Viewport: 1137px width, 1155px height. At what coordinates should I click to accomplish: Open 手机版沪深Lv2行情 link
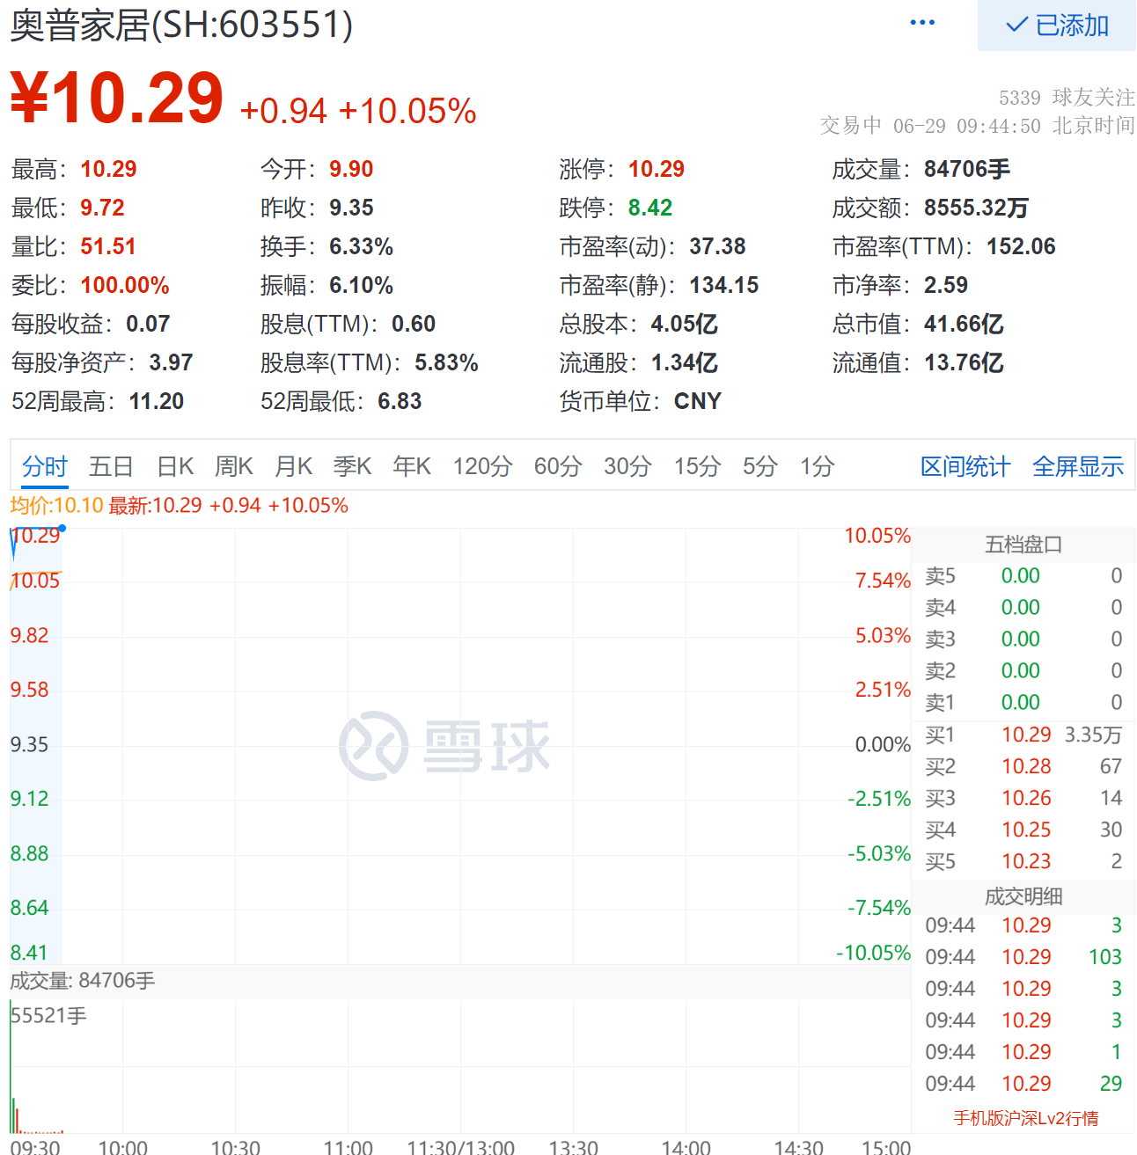pos(1026,1118)
